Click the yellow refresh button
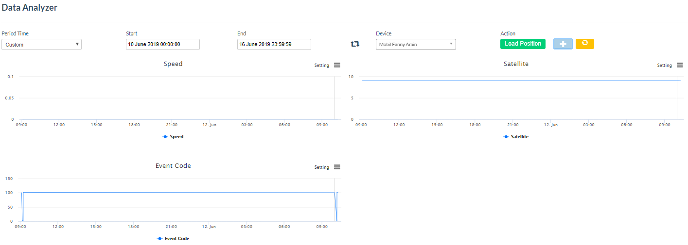 coord(584,44)
